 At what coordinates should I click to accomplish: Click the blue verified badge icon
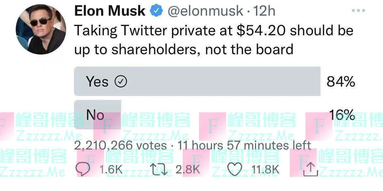pyautogui.click(x=156, y=11)
